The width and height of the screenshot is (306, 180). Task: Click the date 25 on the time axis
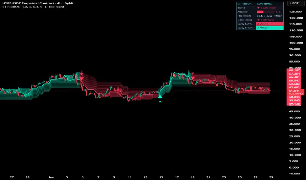coord(240,177)
